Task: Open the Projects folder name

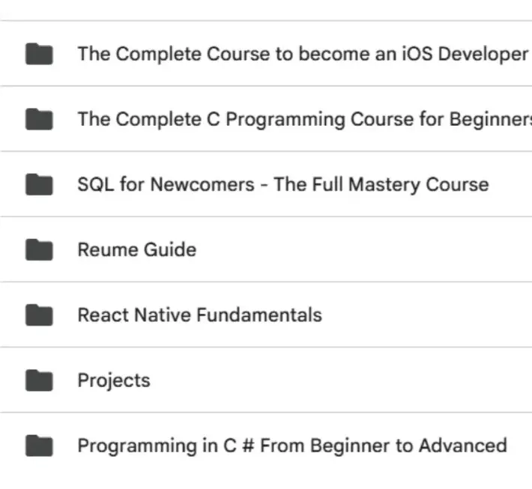Action: pyautogui.click(x=114, y=380)
